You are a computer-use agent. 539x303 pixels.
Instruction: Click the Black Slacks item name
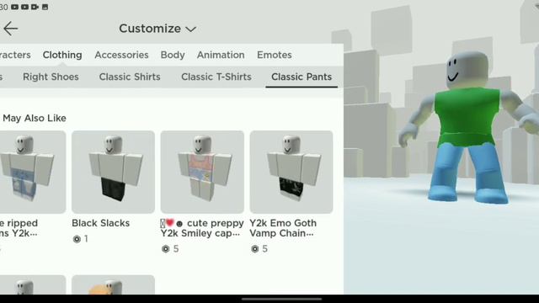[101, 223]
